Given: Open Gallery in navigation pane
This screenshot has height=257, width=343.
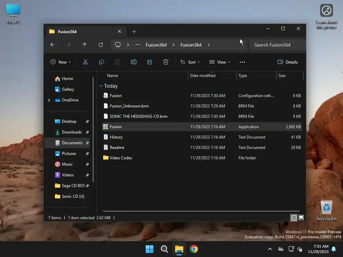Looking at the screenshot, I should tap(68, 89).
